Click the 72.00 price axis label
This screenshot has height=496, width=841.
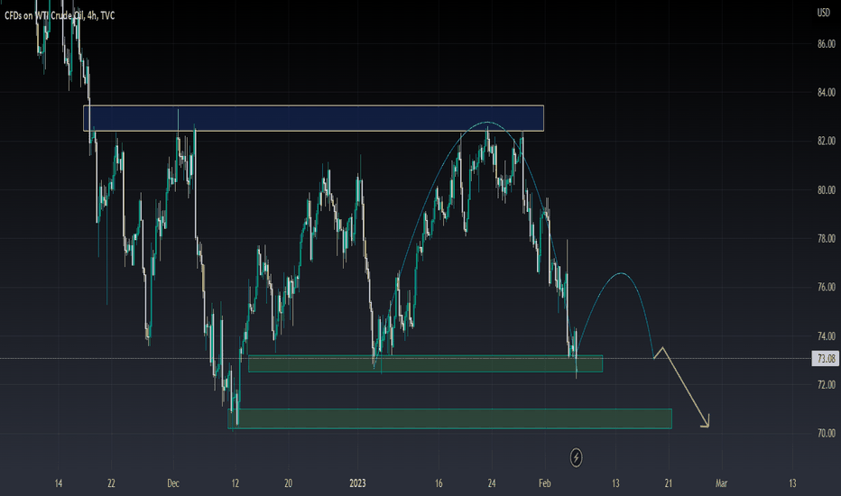pyautogui.click(x=826, y=384)
